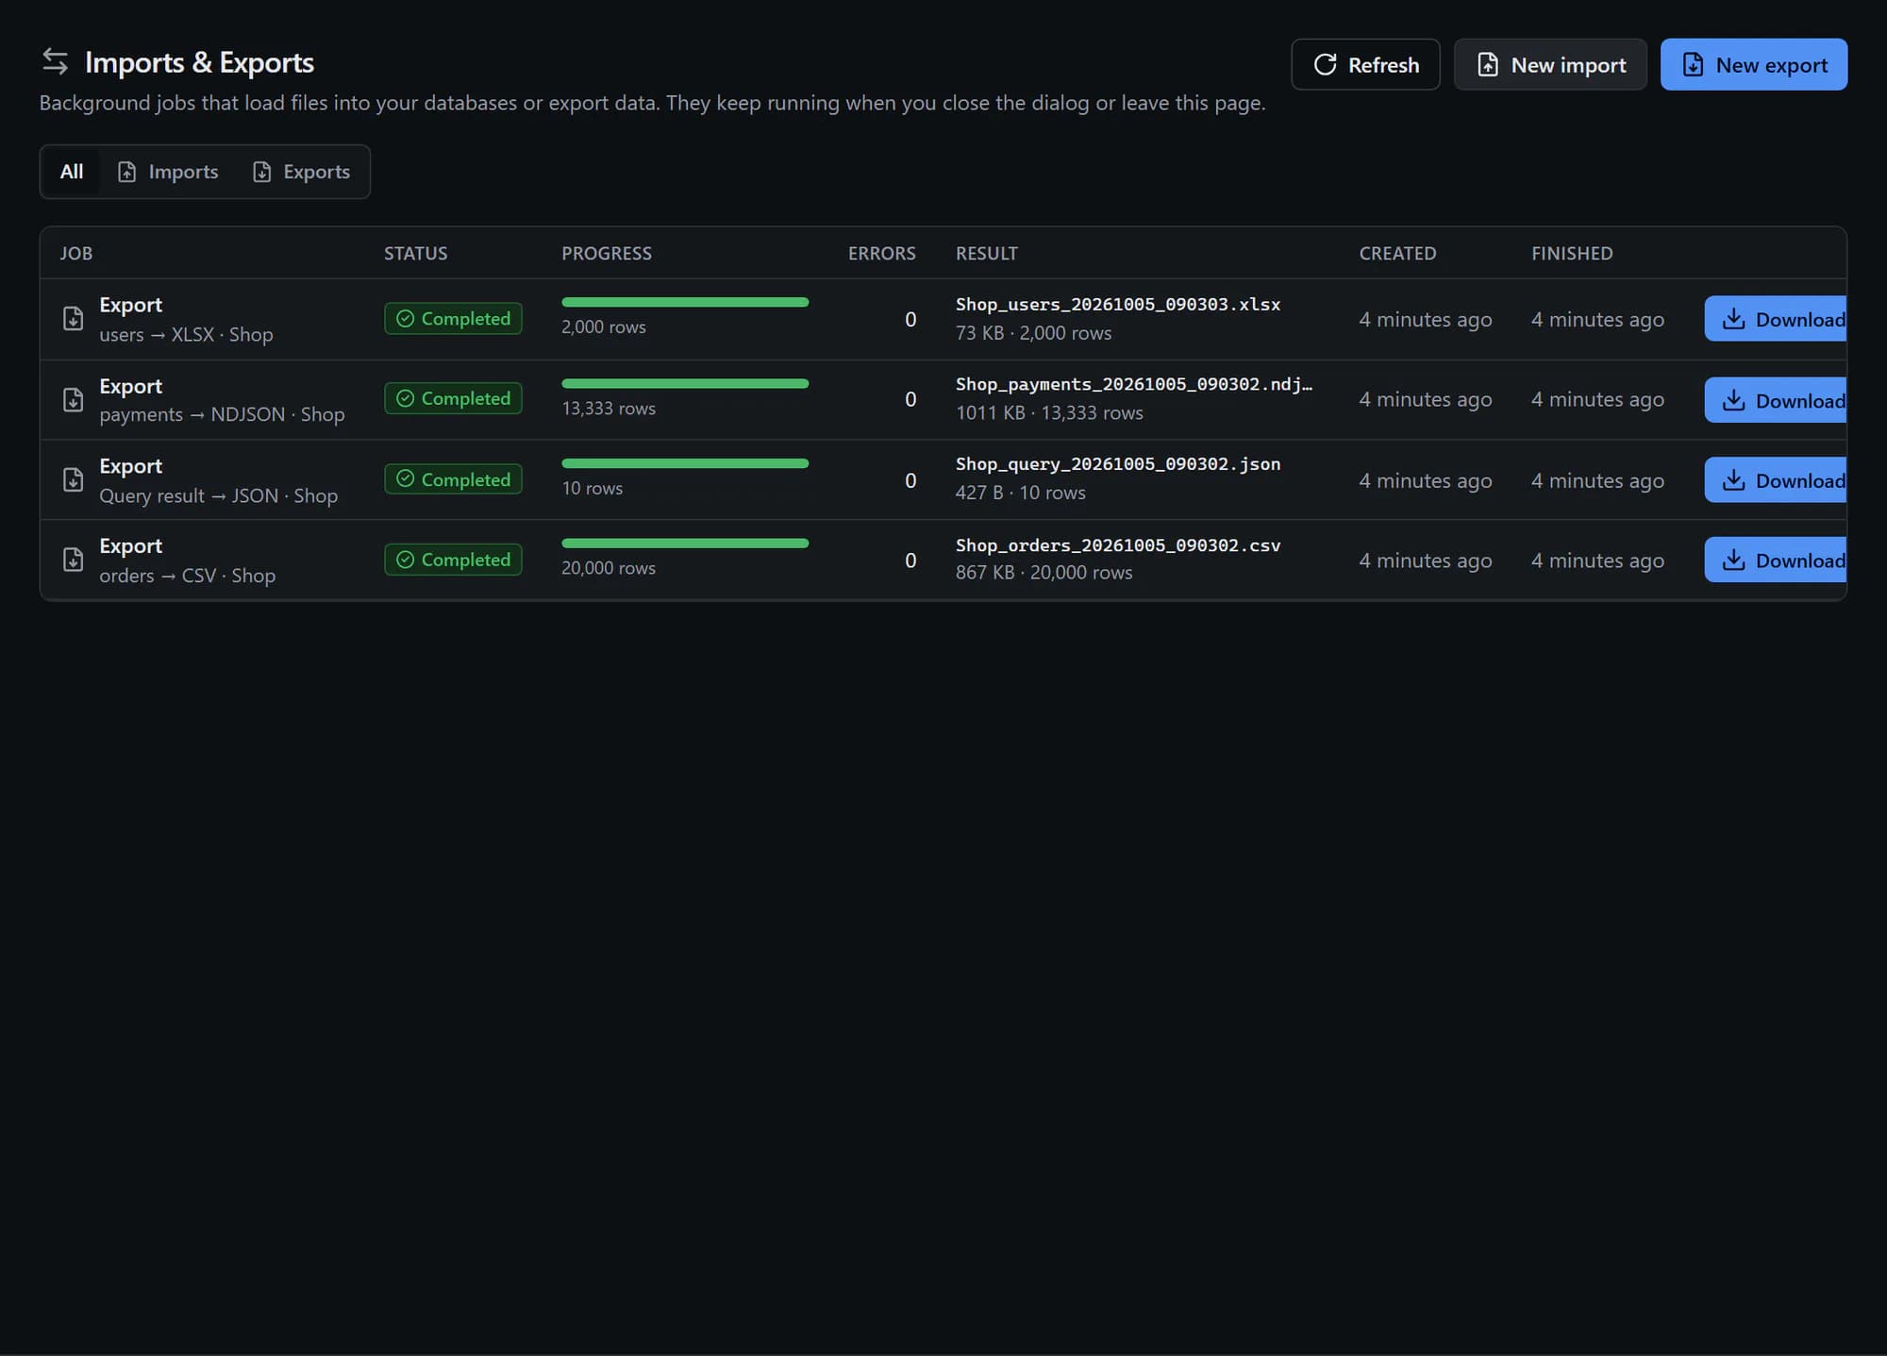
Task: Start a New export
Action: [1753, 64]
